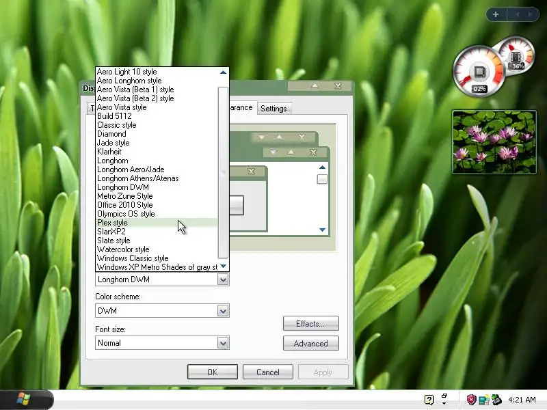Click the Safely Remove Hardware tray icon

496,400
